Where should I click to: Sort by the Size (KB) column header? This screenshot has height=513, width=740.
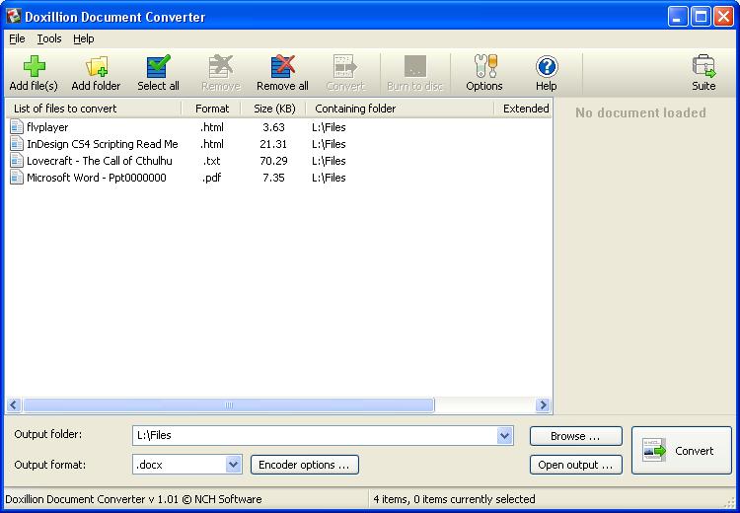pyautogui.click(x=273, y=109)
